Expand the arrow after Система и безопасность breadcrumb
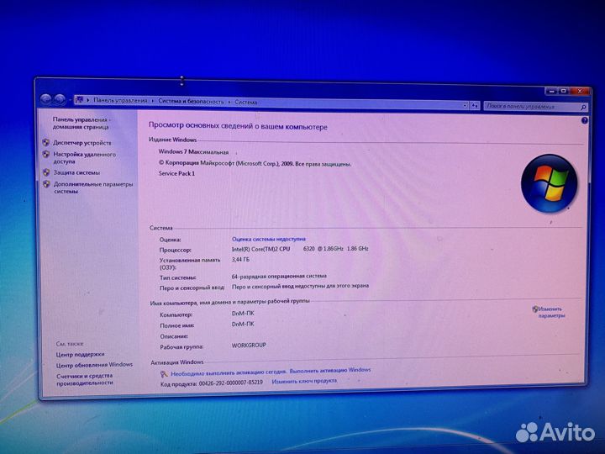The width and height of the screenshot is (605, 454). click(229, 102)
